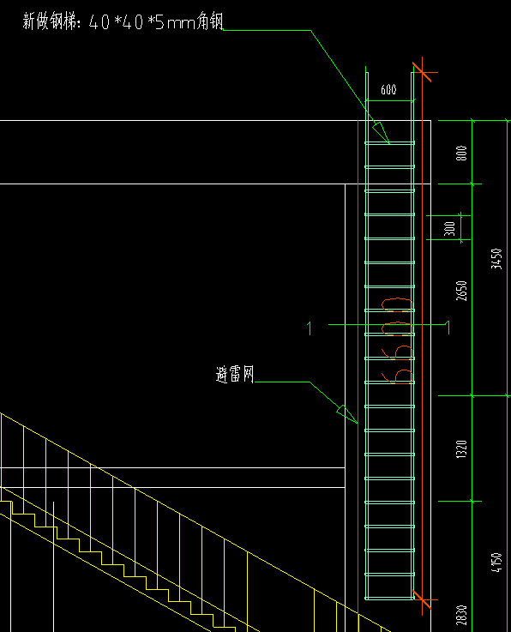This screenshot has width=511, height=632.
Task: Select the orange vertical dimension line
Action: pos(423,336)
